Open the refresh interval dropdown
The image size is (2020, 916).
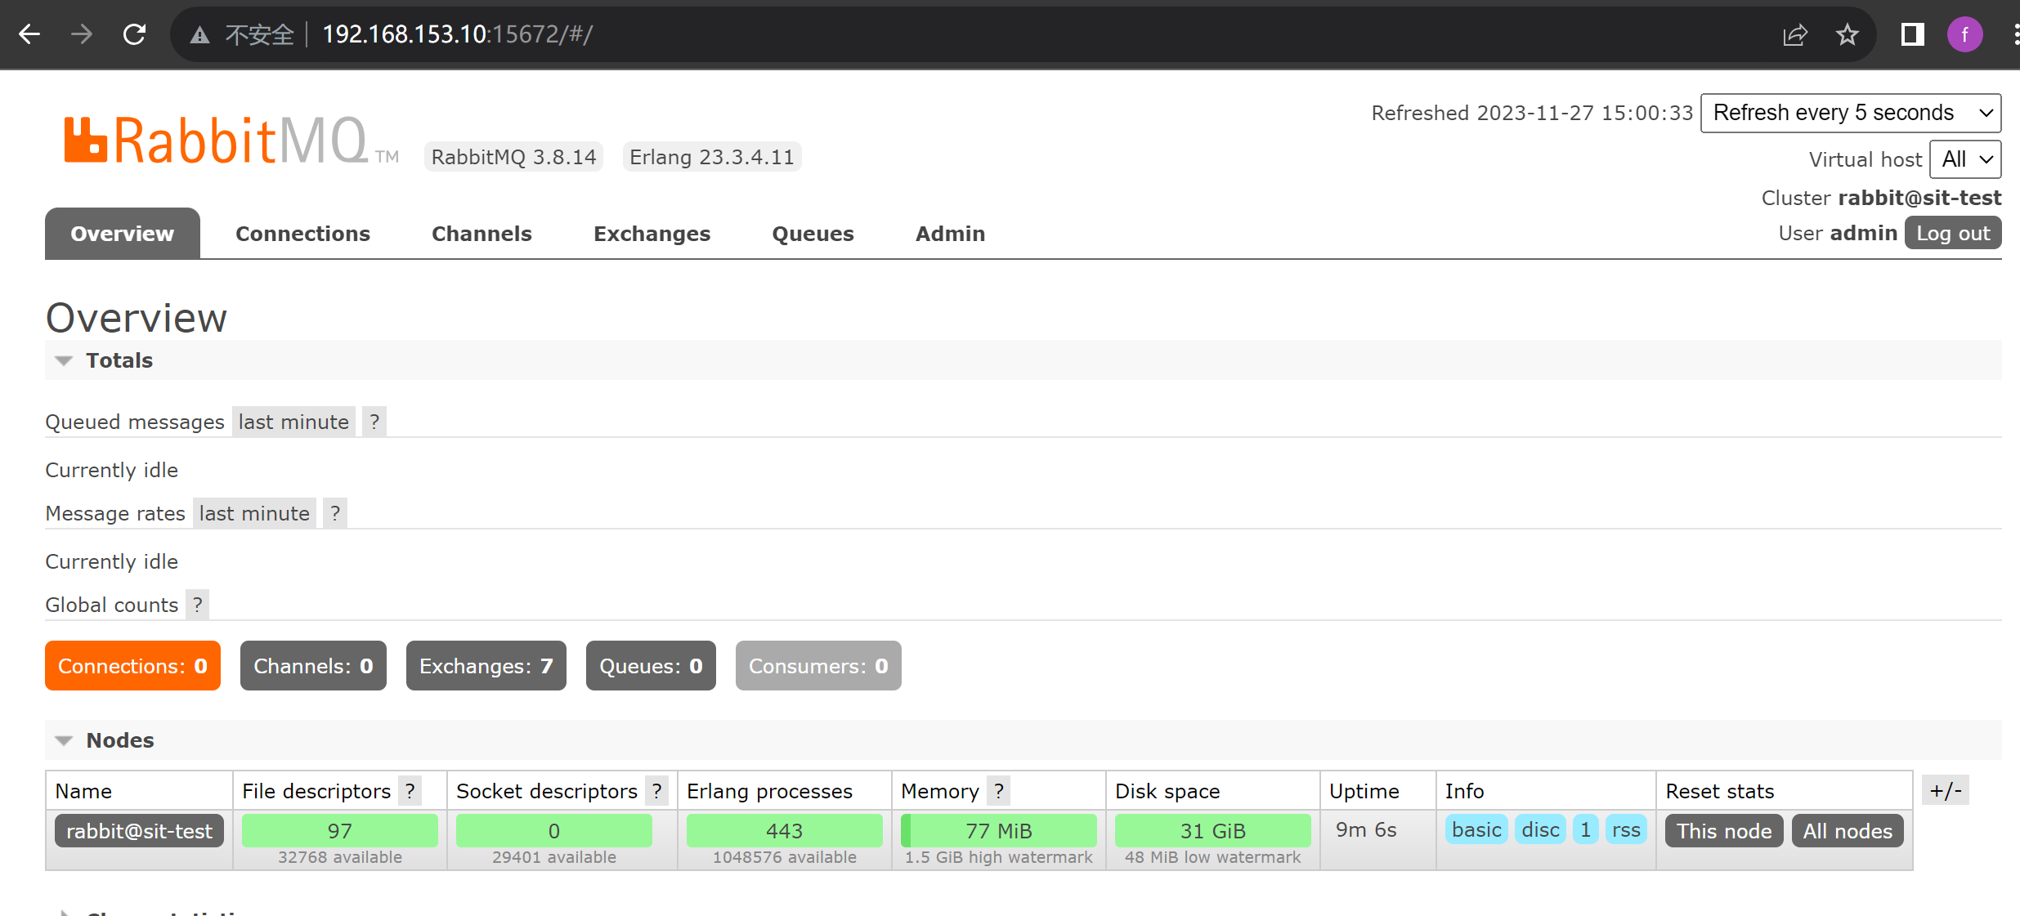point(1851,113)
